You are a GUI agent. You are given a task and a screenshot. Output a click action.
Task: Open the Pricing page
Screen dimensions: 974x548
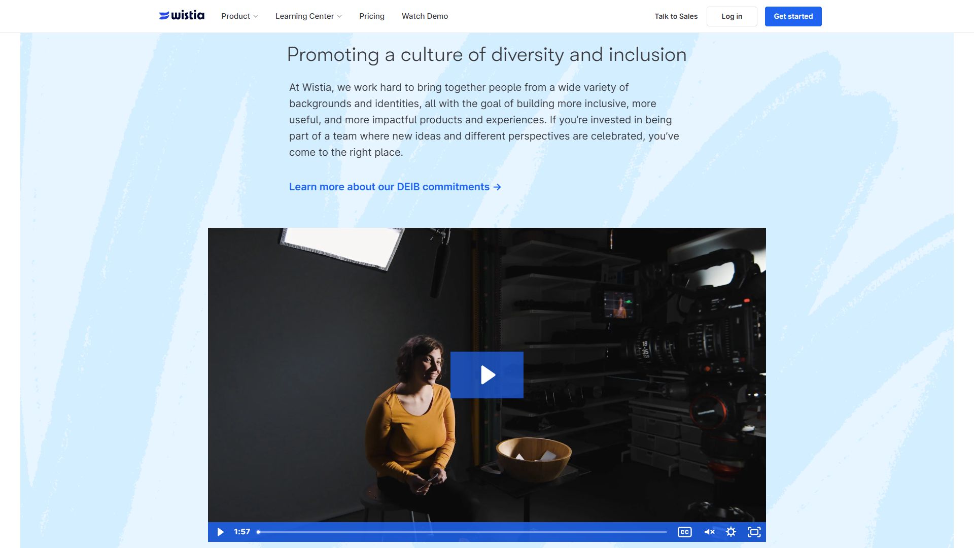(372, 16)
